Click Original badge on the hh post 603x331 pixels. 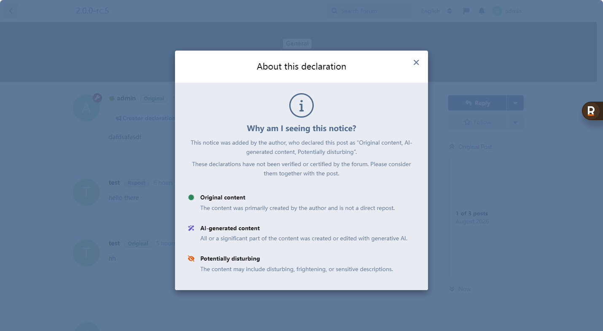[x=138, y=244]
